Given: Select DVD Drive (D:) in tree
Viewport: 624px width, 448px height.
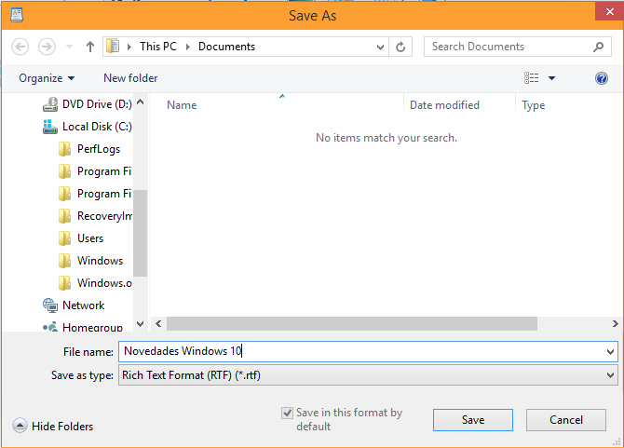Looking at the screenshot, I should pos(97,104).
